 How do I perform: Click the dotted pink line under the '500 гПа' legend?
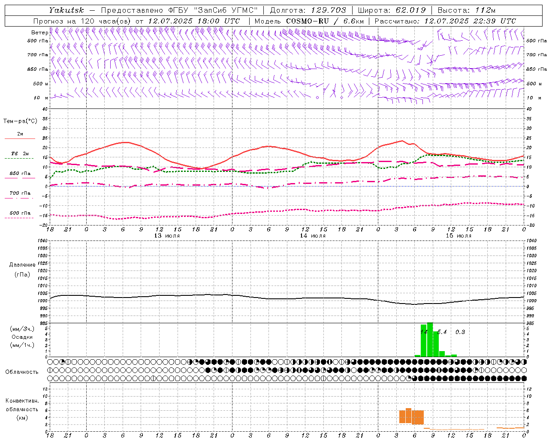(20, 218)
